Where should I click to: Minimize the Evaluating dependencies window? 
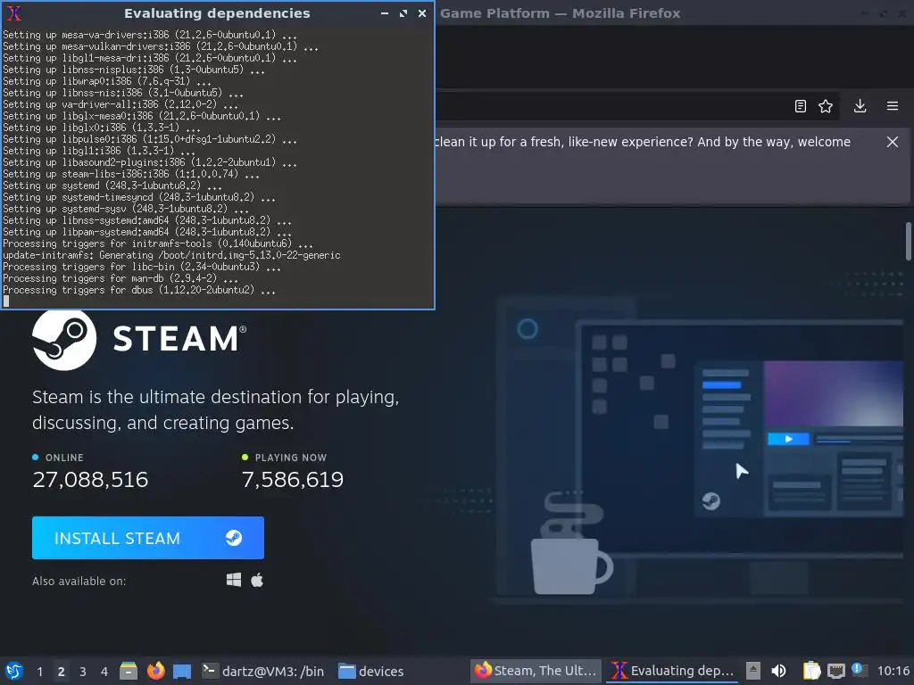(x=385, y=12)
